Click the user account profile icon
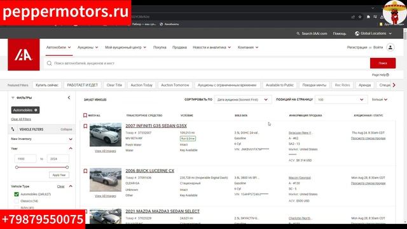Viewport: 407px width, 229px height. tap(390, 47)
